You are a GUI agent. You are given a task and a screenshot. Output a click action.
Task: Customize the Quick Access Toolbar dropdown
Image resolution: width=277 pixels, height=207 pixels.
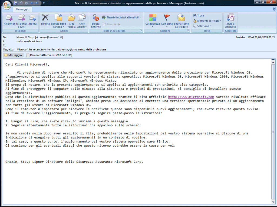[x=44, y=3]
